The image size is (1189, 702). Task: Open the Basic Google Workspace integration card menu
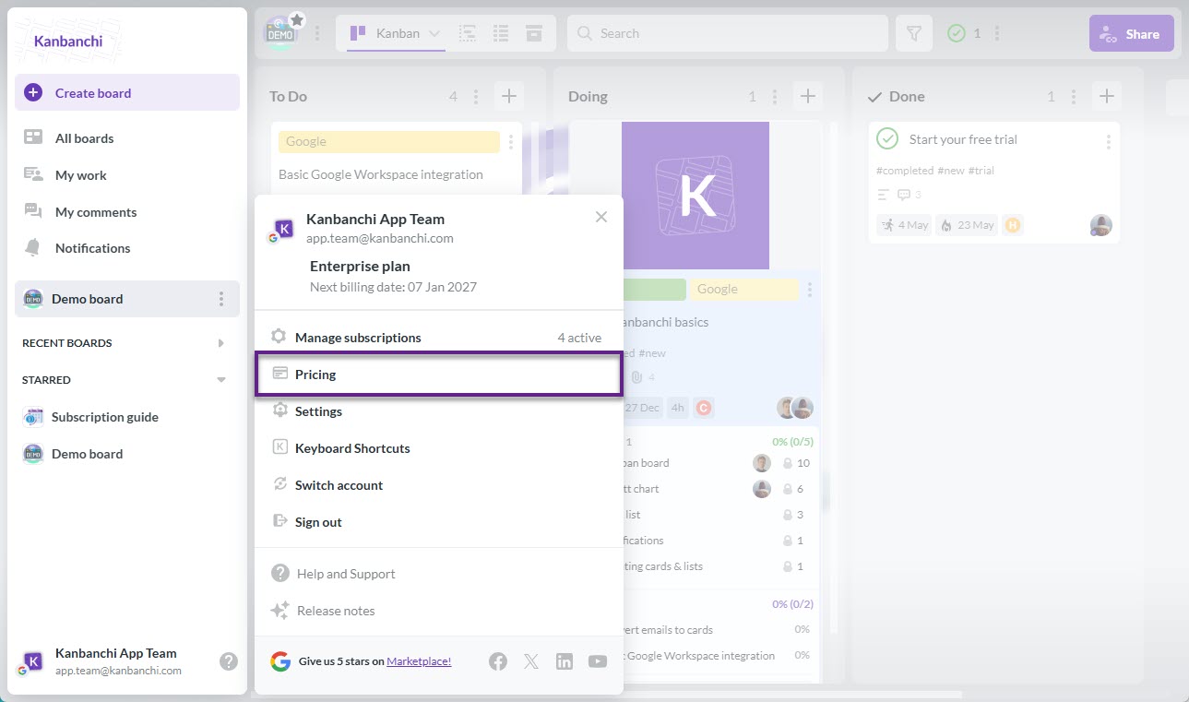point(511,142)
